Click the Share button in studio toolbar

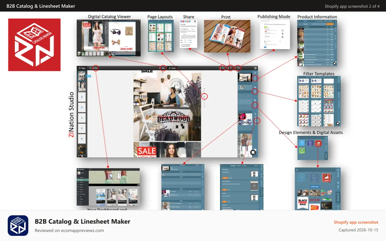coord(222,68)
